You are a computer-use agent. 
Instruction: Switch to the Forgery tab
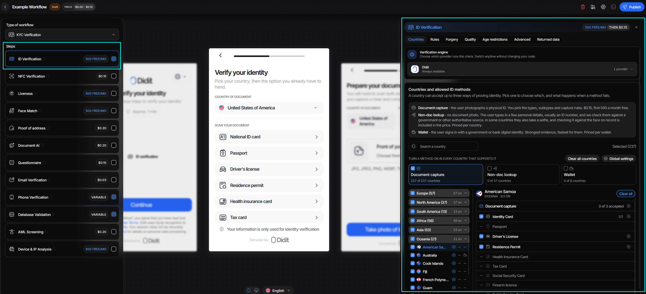[452, 39]
